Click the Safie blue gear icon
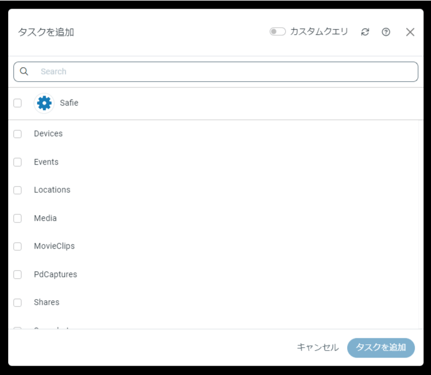431x375 pixels. pyautogui.click(x=44, y=103)
